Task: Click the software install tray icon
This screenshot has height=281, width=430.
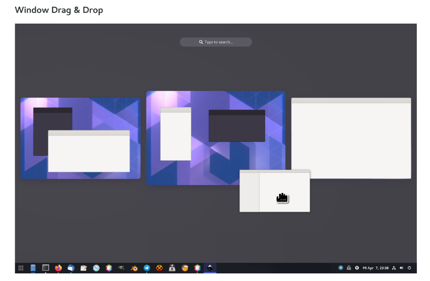Action: click(349, 268)
